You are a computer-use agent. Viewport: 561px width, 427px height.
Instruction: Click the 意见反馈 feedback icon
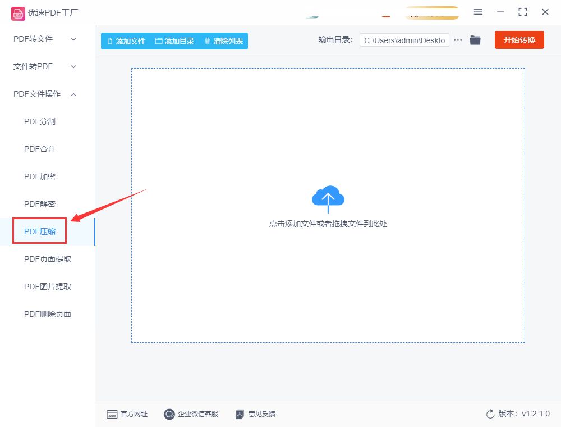(240, 415)
